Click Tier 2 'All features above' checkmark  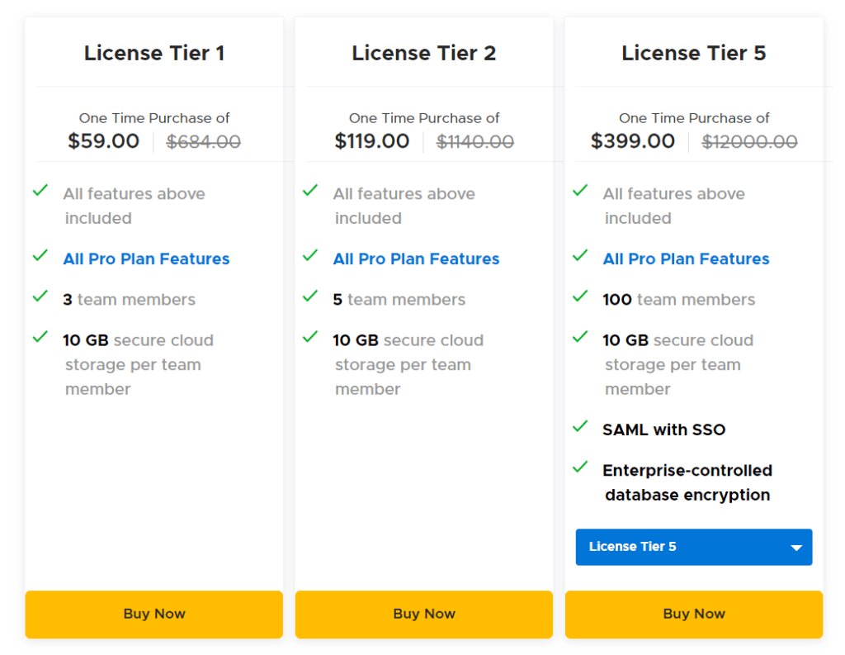click(x=309, y=190)
